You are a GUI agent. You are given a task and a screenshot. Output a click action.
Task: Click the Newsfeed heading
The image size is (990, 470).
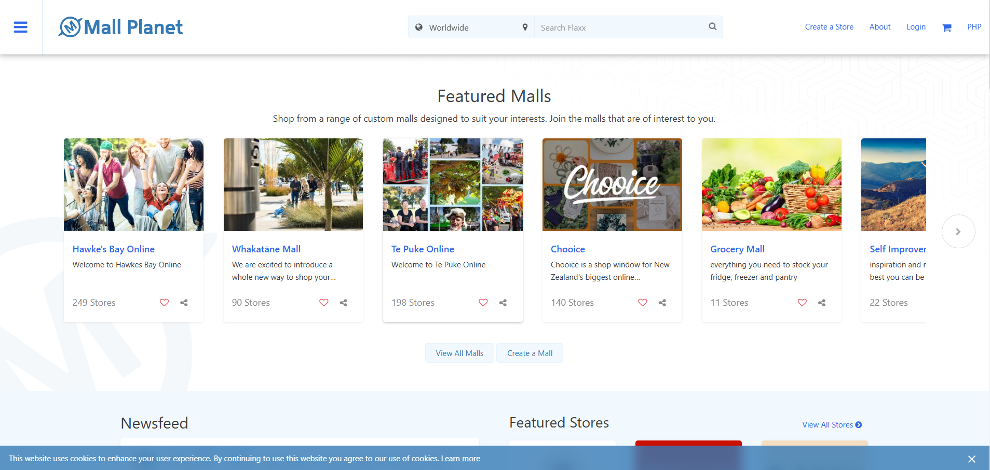click(x=154, y=423)
